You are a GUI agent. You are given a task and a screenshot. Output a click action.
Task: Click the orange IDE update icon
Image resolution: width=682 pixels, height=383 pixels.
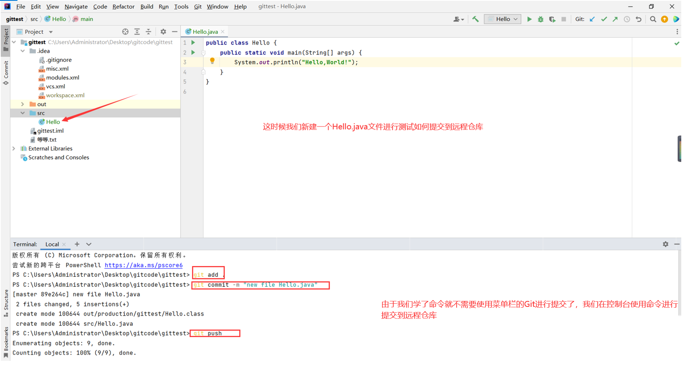[x=665, y=19]
